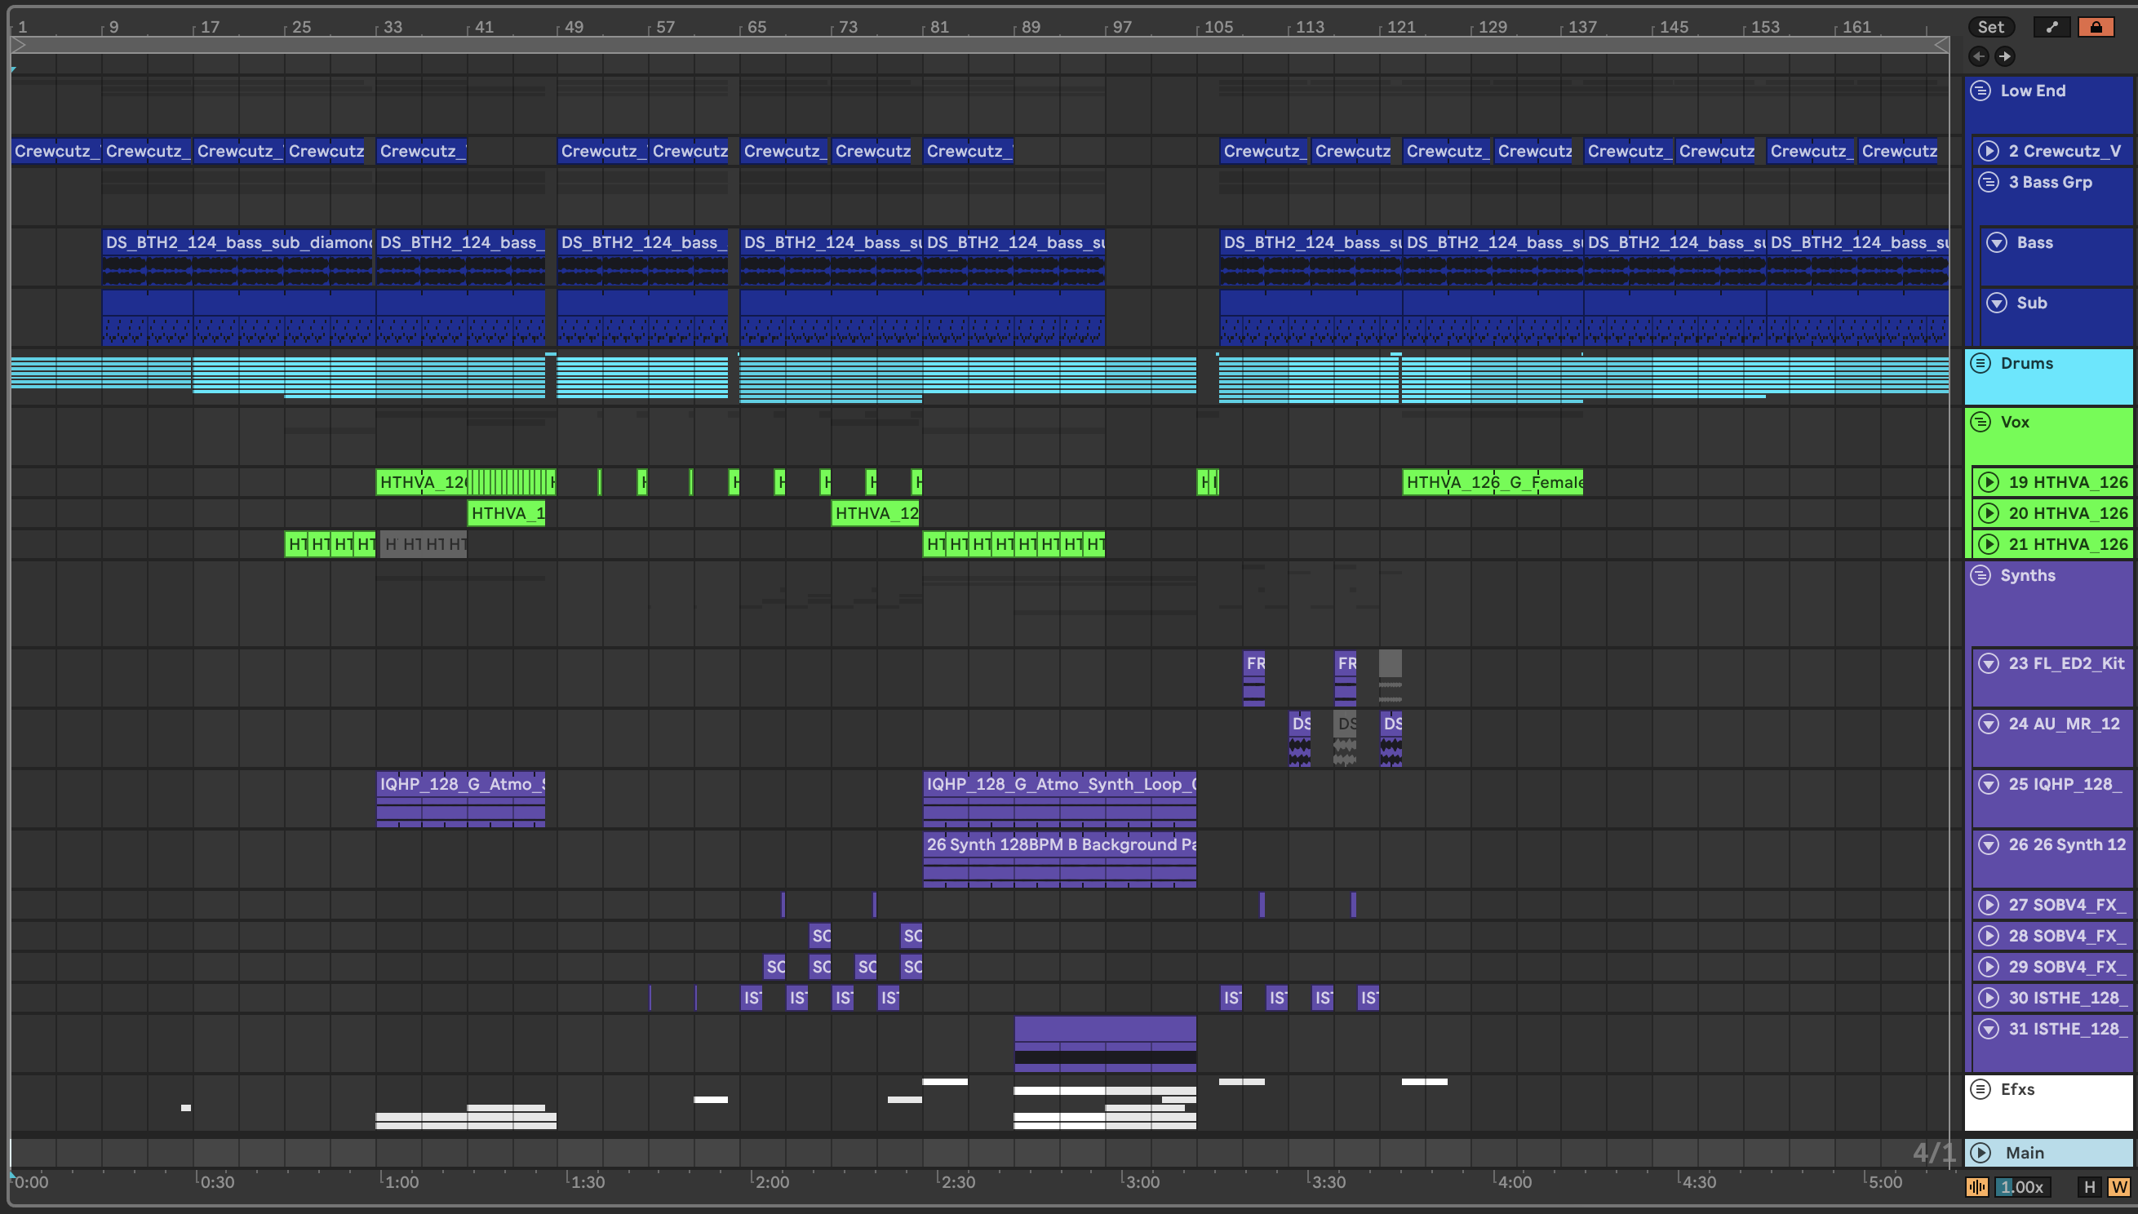Click bar 105 in the beat ruler
Screen dimensions: 2138x1214
1218,27
